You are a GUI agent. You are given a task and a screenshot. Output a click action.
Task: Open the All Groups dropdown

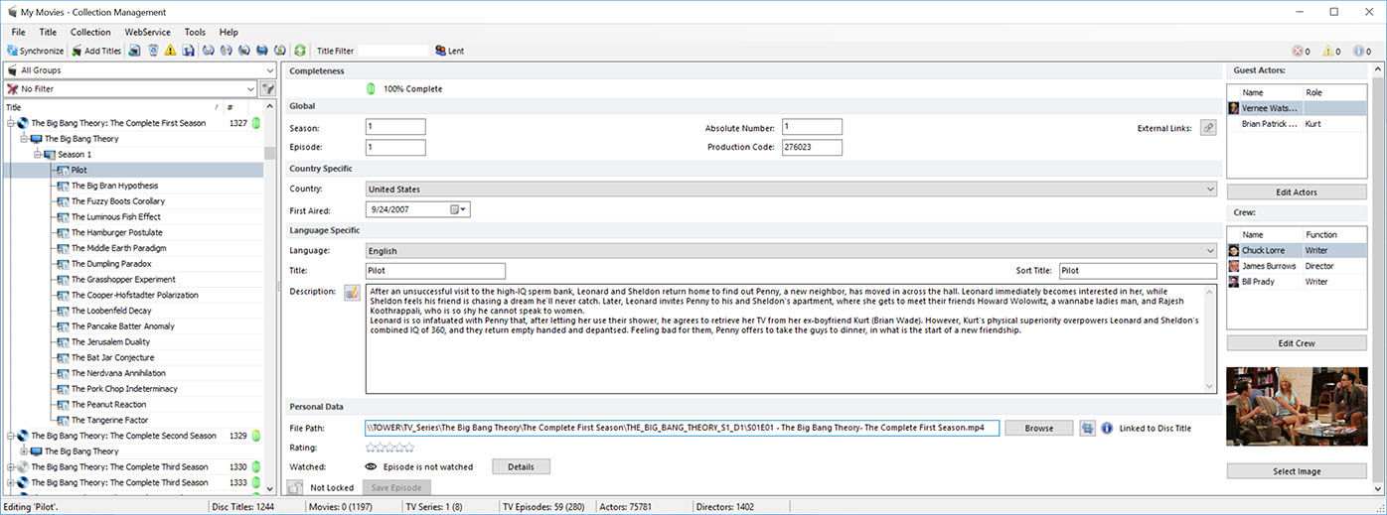[x=140, y=70]
